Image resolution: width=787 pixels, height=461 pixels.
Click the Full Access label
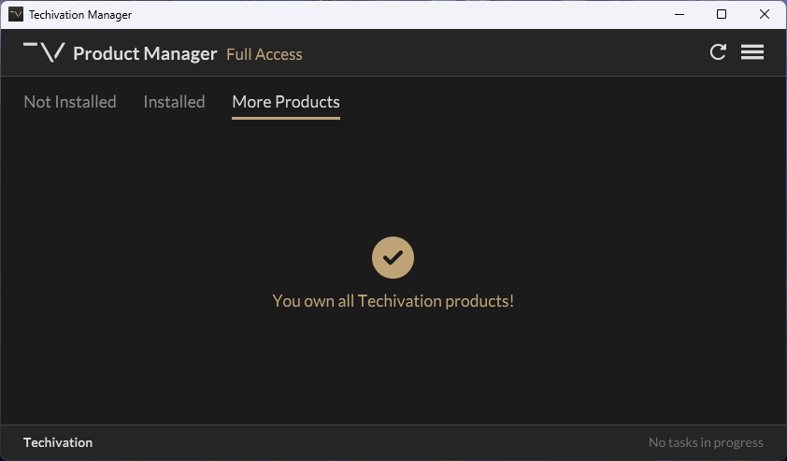[x=264, y=54]
